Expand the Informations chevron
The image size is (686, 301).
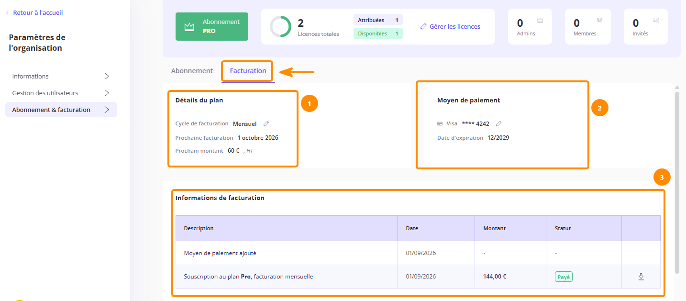point(107,76)
